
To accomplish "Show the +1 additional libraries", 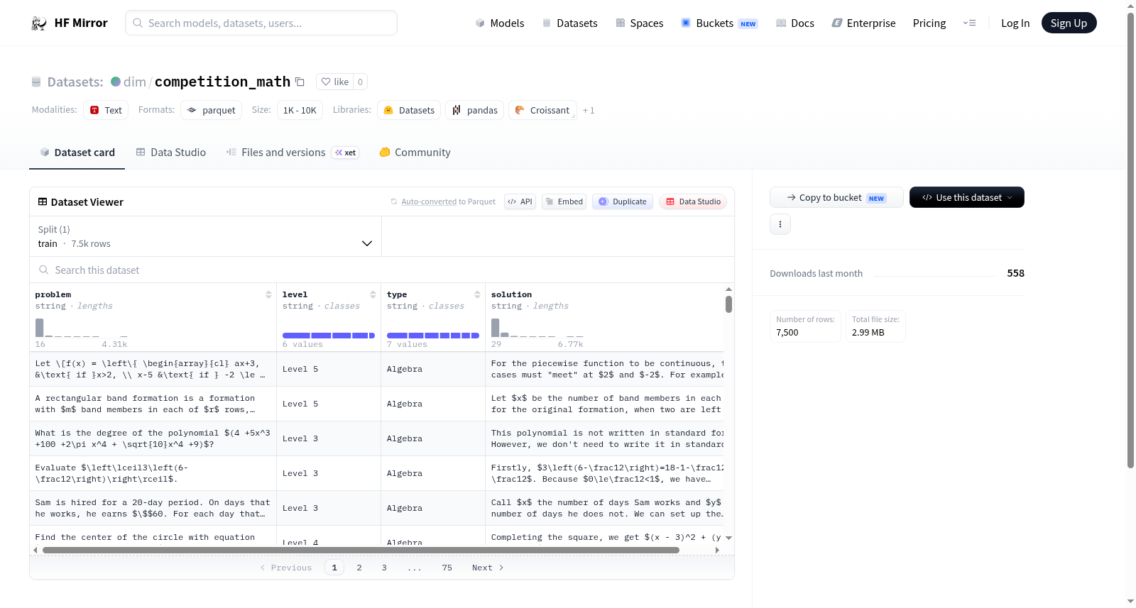I will coord(589,110).
